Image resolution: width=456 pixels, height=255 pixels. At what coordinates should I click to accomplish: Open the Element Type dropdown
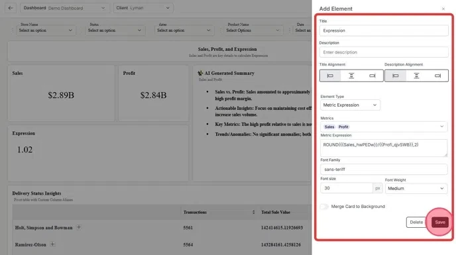tap(350, 105)
